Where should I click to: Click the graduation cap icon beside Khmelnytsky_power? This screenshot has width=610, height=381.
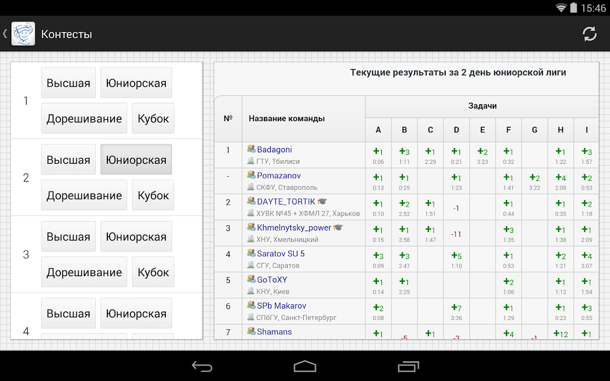pos(338,228)
